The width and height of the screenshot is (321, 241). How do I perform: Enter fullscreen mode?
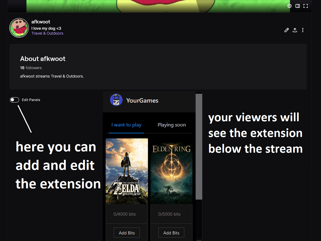305,6
